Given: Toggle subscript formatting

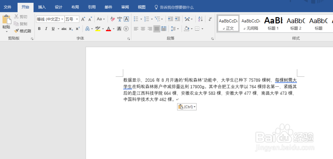Looking at the screenshot, I should click(x=71, y=29).
